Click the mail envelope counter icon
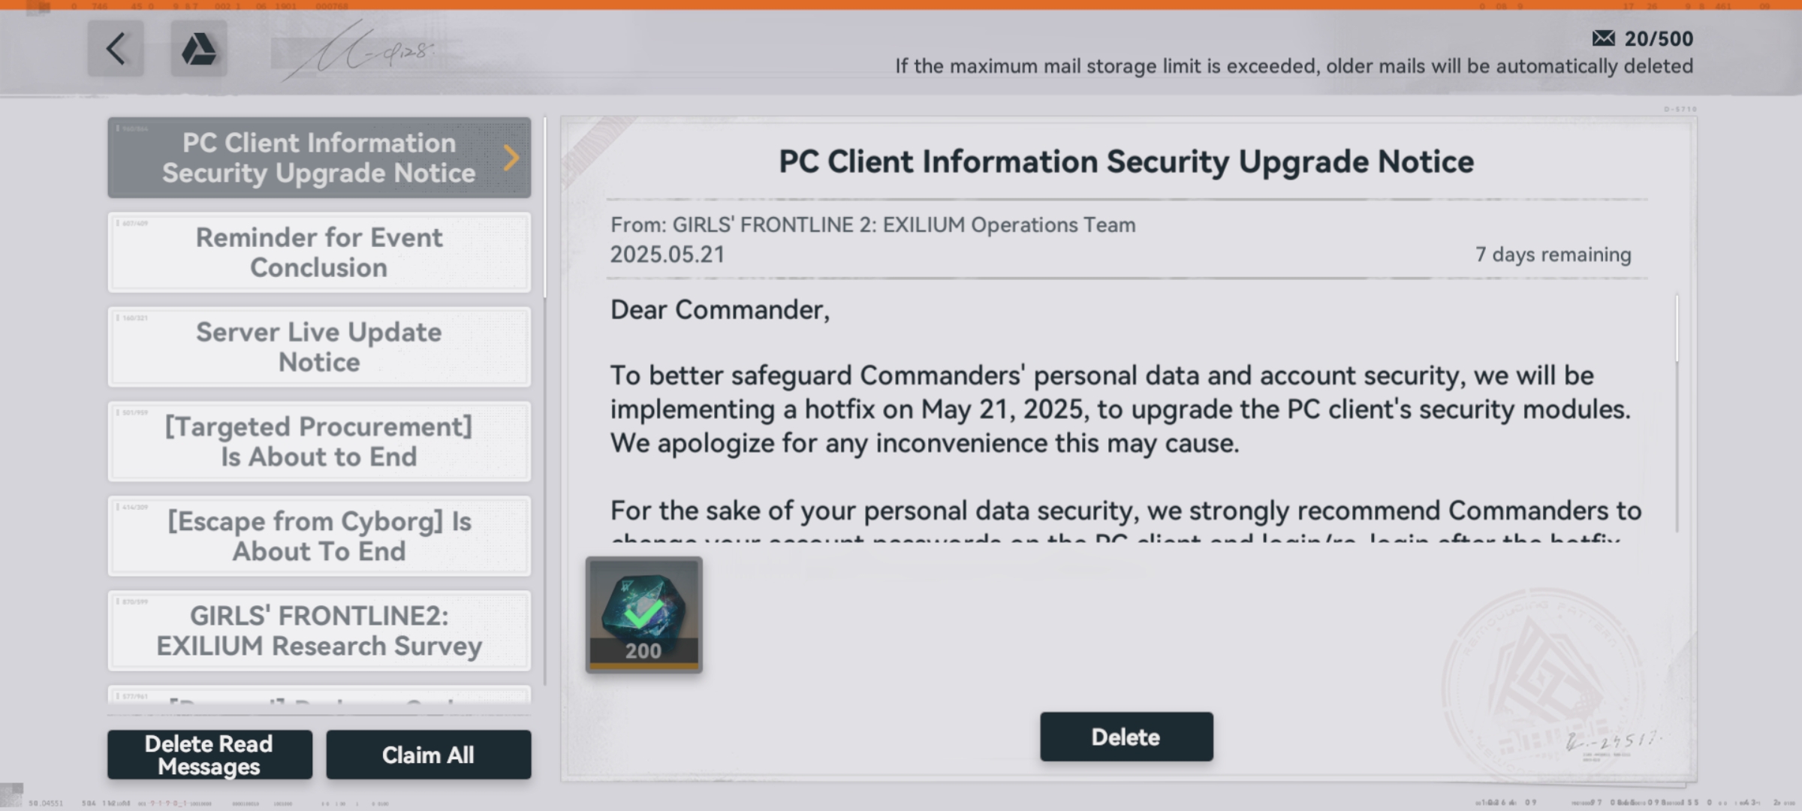 pos(1603,38)
